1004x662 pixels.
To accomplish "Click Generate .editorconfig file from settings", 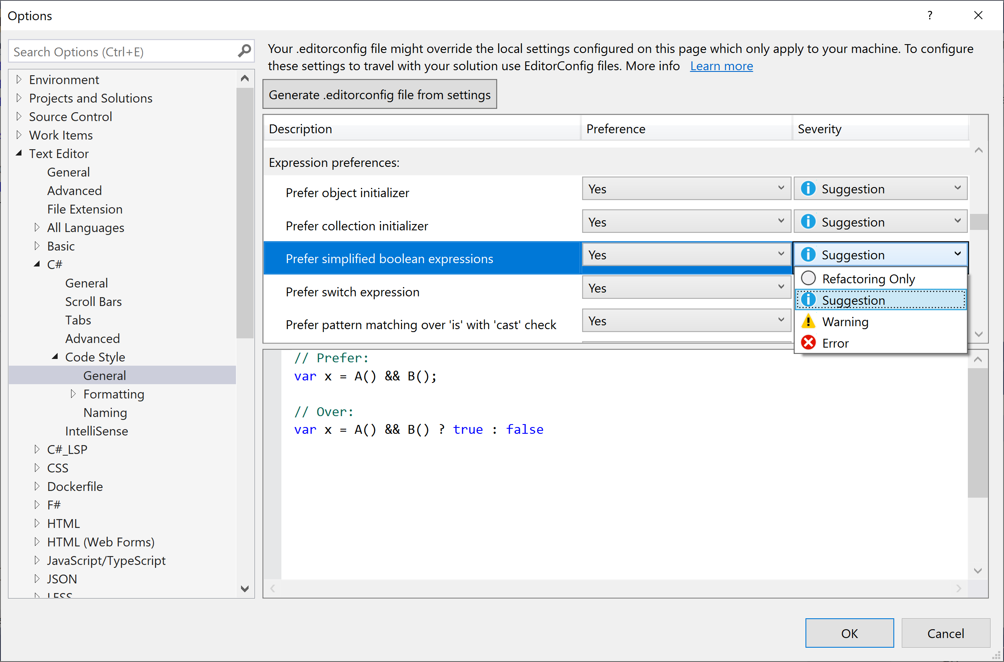I will pyautogui.click(x=379, y=95).
